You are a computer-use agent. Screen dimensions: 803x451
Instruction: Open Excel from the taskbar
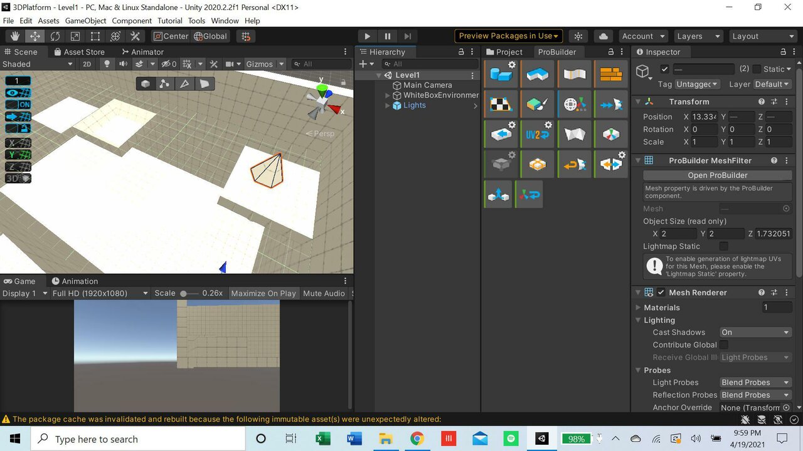point(323,438)
